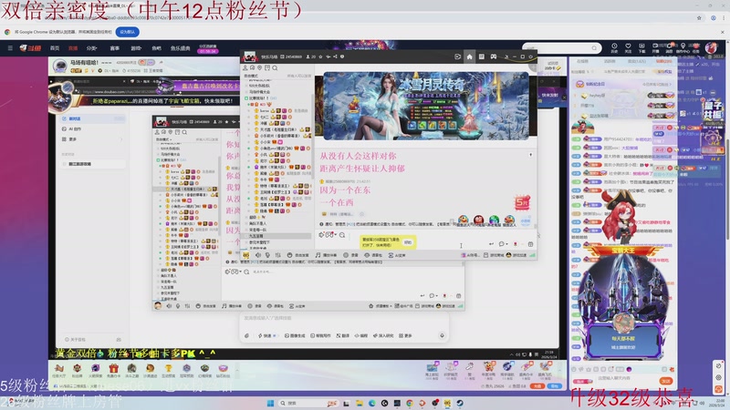Viewport: 730px width, 410px height.
Task: Click 设为默认 in the Chrome infobar
Action: 127,32
